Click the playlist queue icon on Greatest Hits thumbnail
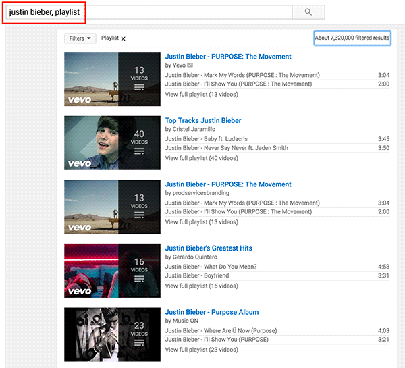 click(139, 279)
